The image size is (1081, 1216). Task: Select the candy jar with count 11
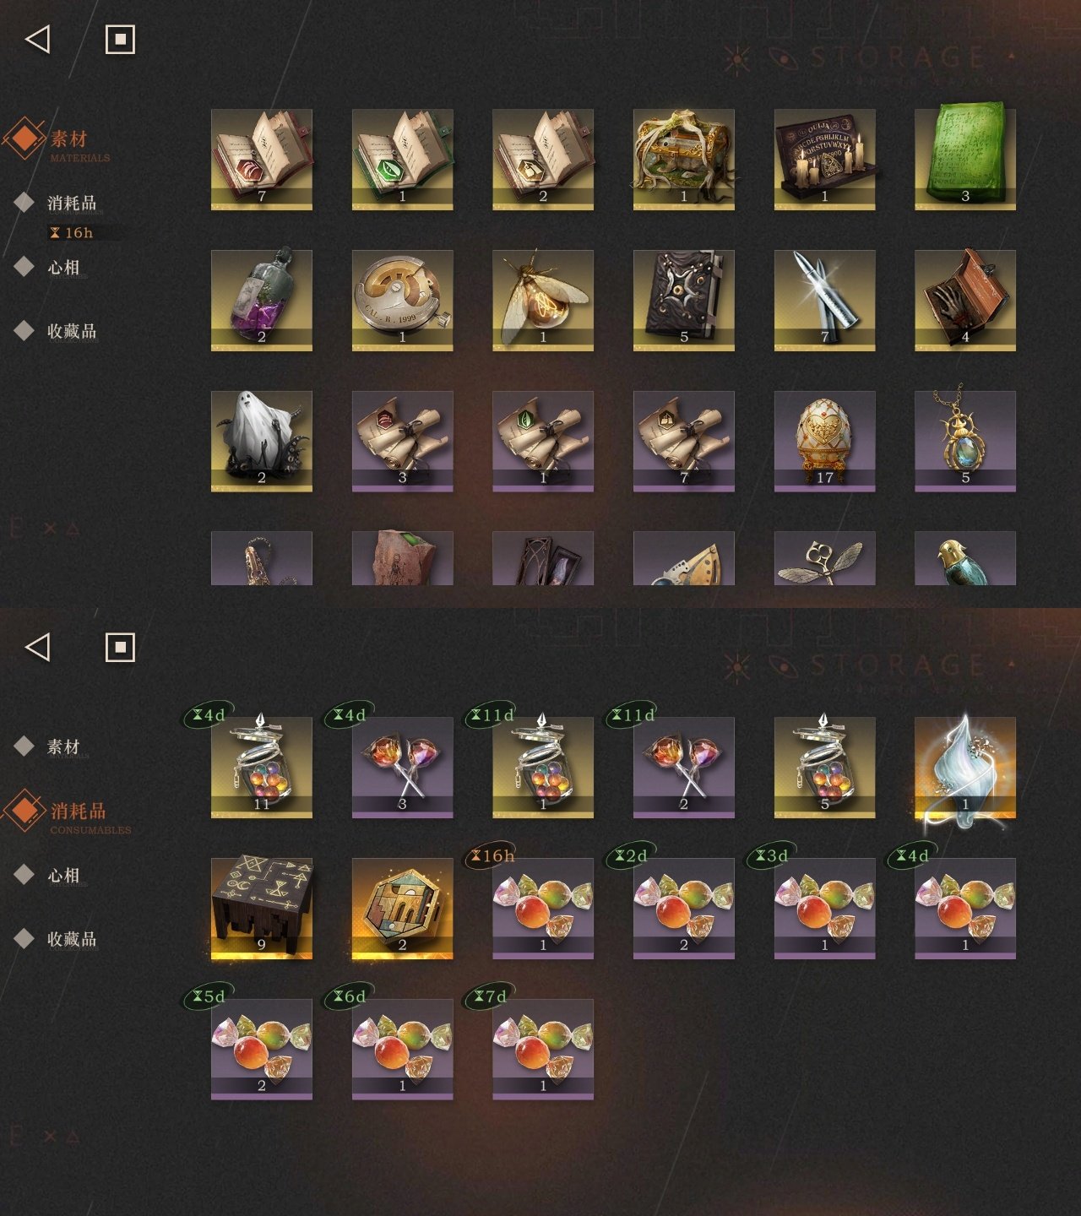[261, 768]
